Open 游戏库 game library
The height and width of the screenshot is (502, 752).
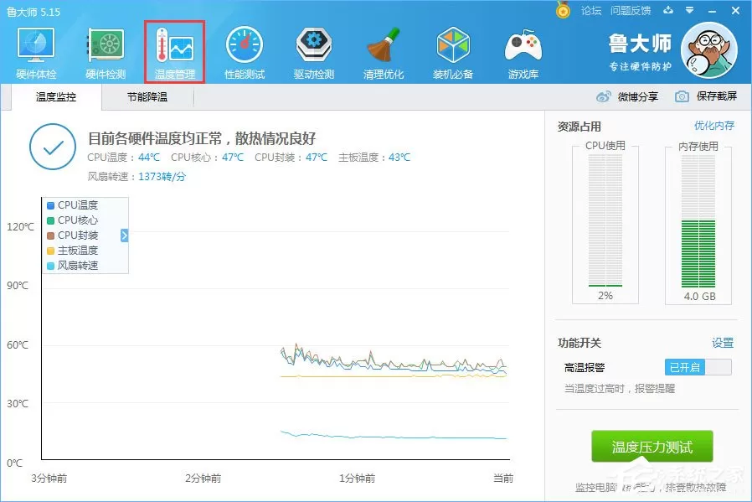click(x=523, y=54)
